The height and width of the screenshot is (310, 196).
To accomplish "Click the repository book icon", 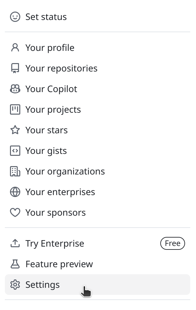I will tap(15, 68).
